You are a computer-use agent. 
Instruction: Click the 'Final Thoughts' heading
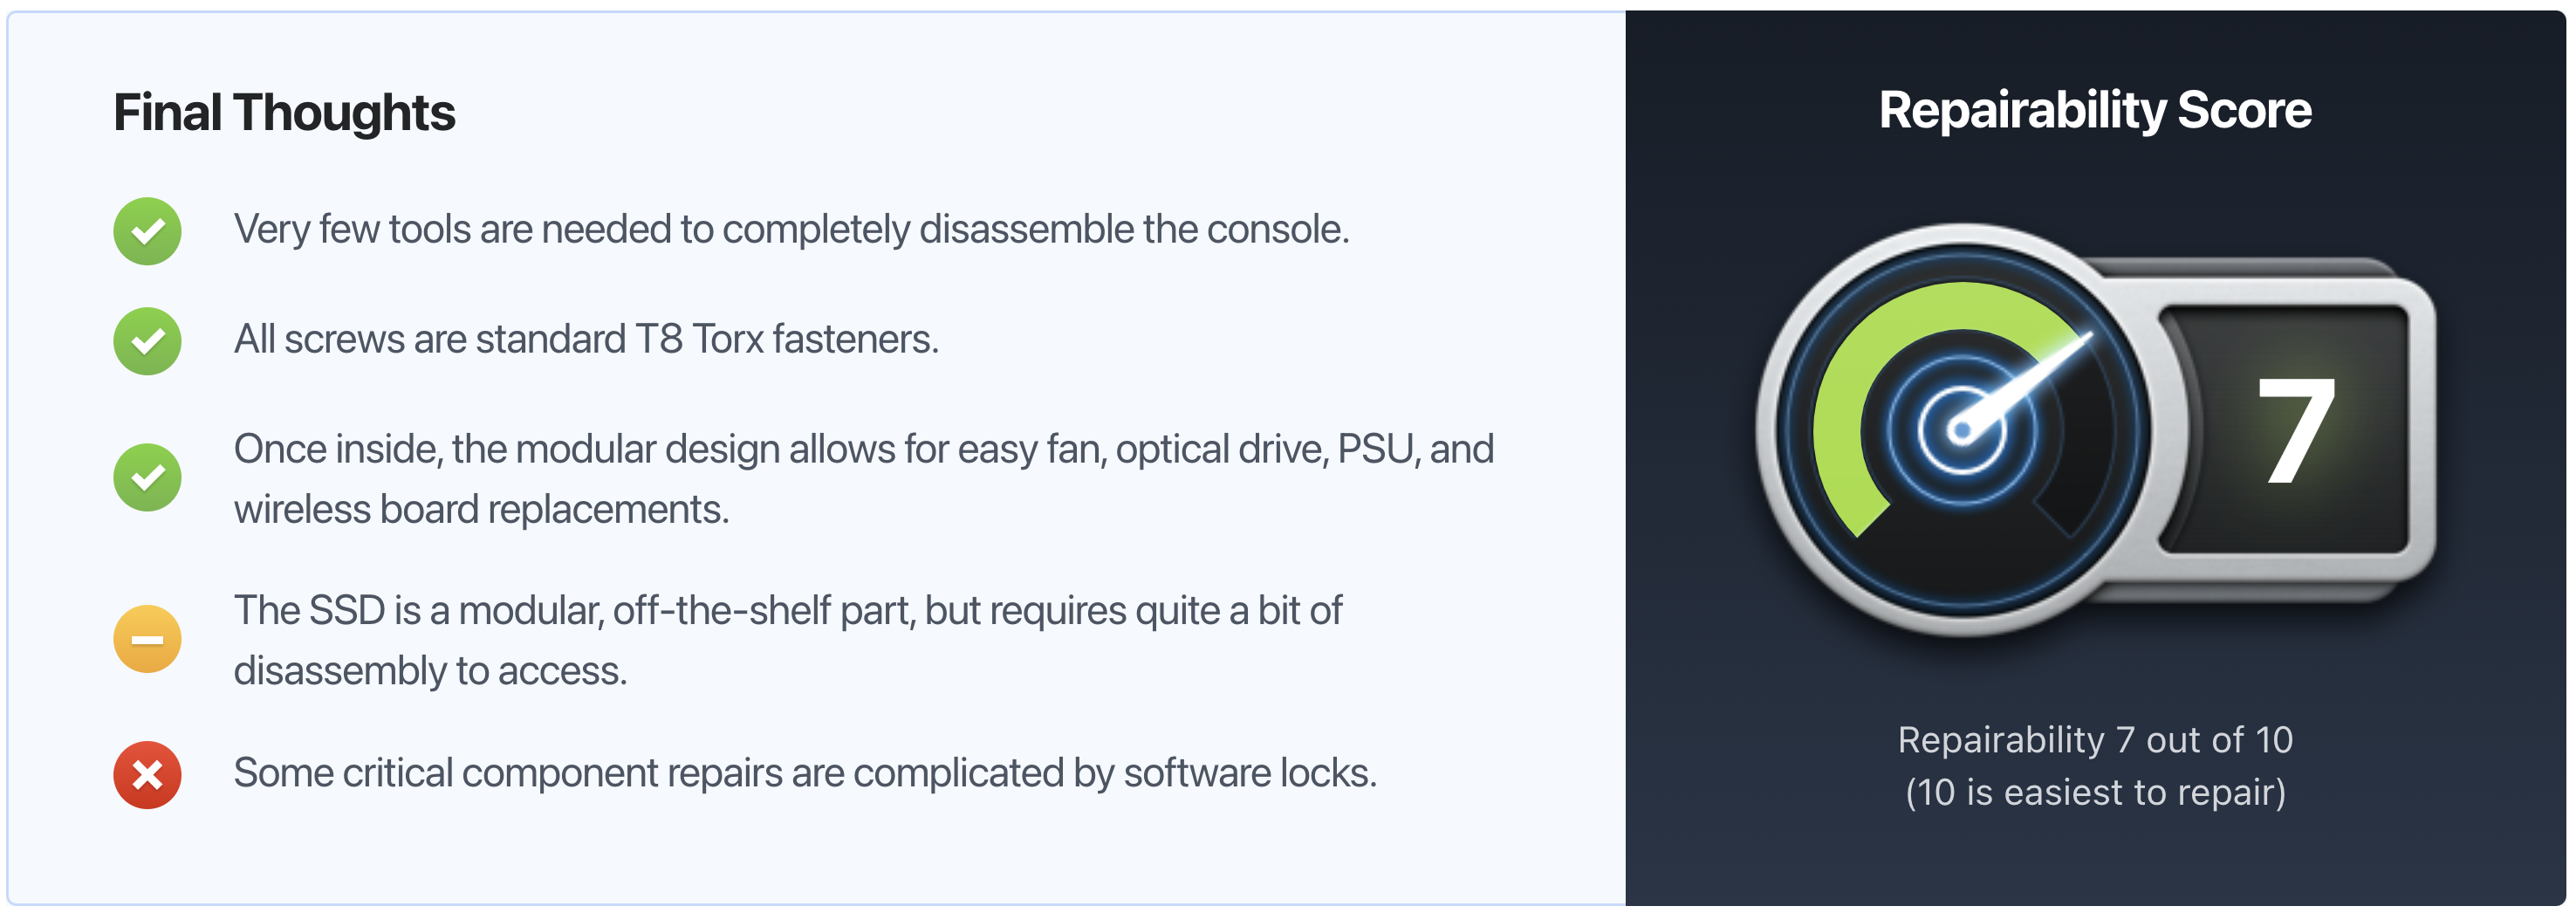284,112
